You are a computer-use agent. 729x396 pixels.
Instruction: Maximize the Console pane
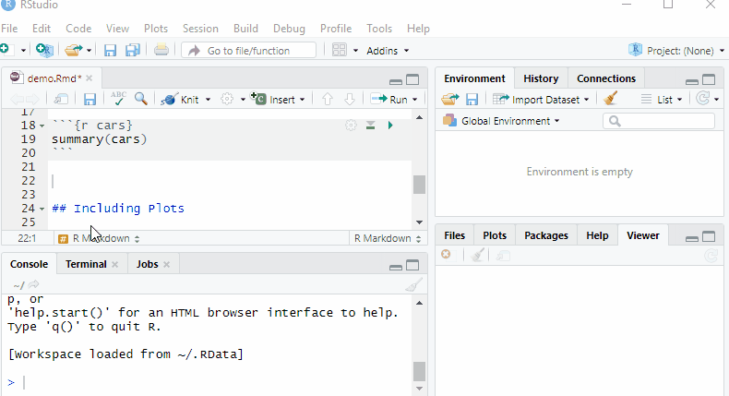(412, 265)
